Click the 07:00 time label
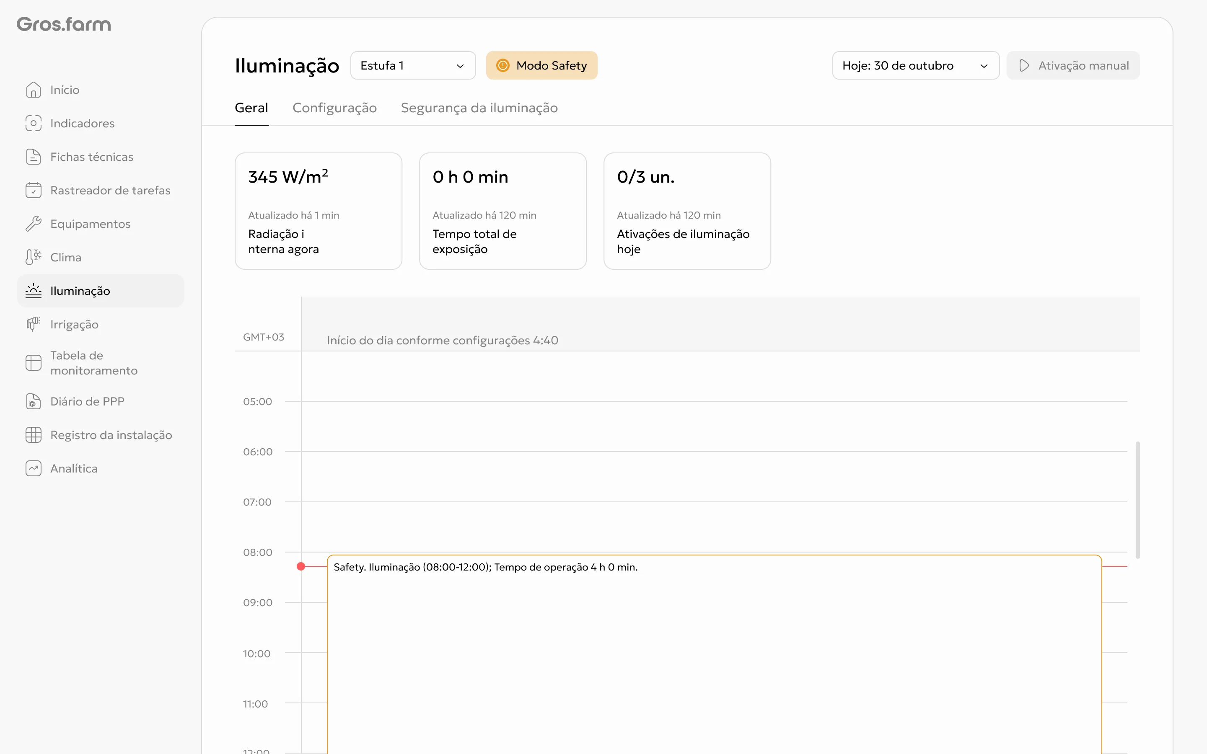1207x754 pixels. (x=257, y=502)
